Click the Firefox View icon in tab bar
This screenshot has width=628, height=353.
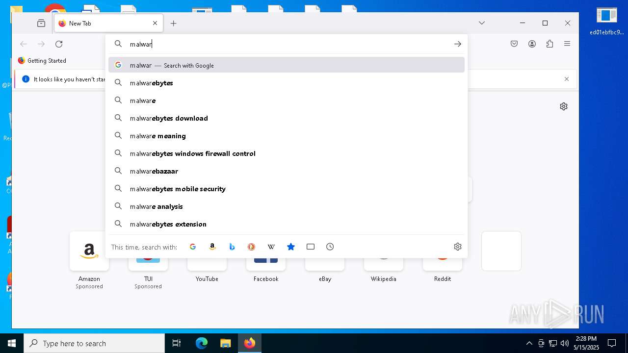(41, 23)
